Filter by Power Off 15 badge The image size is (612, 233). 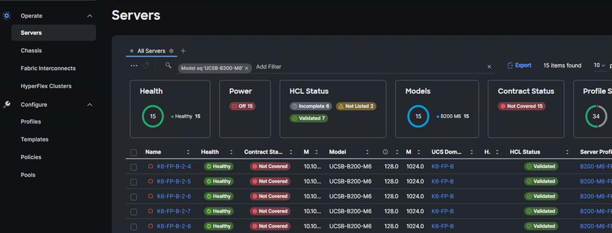point(243,106)
